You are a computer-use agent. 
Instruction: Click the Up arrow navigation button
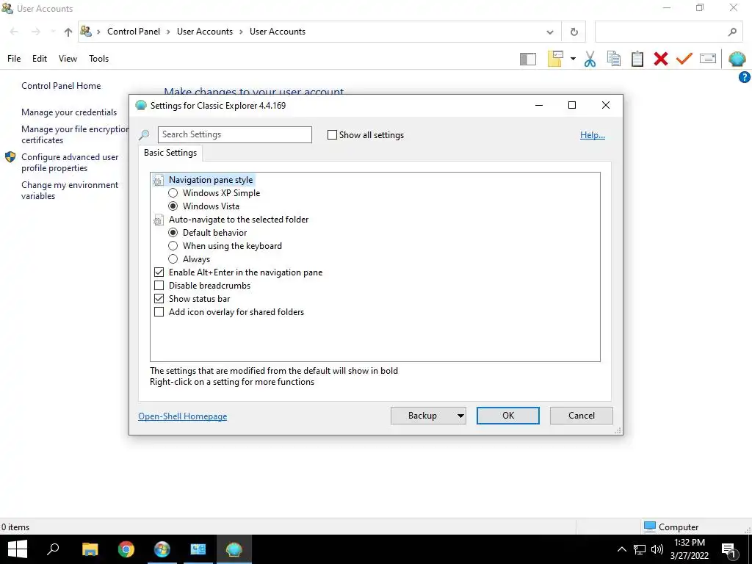click(68, 32)
